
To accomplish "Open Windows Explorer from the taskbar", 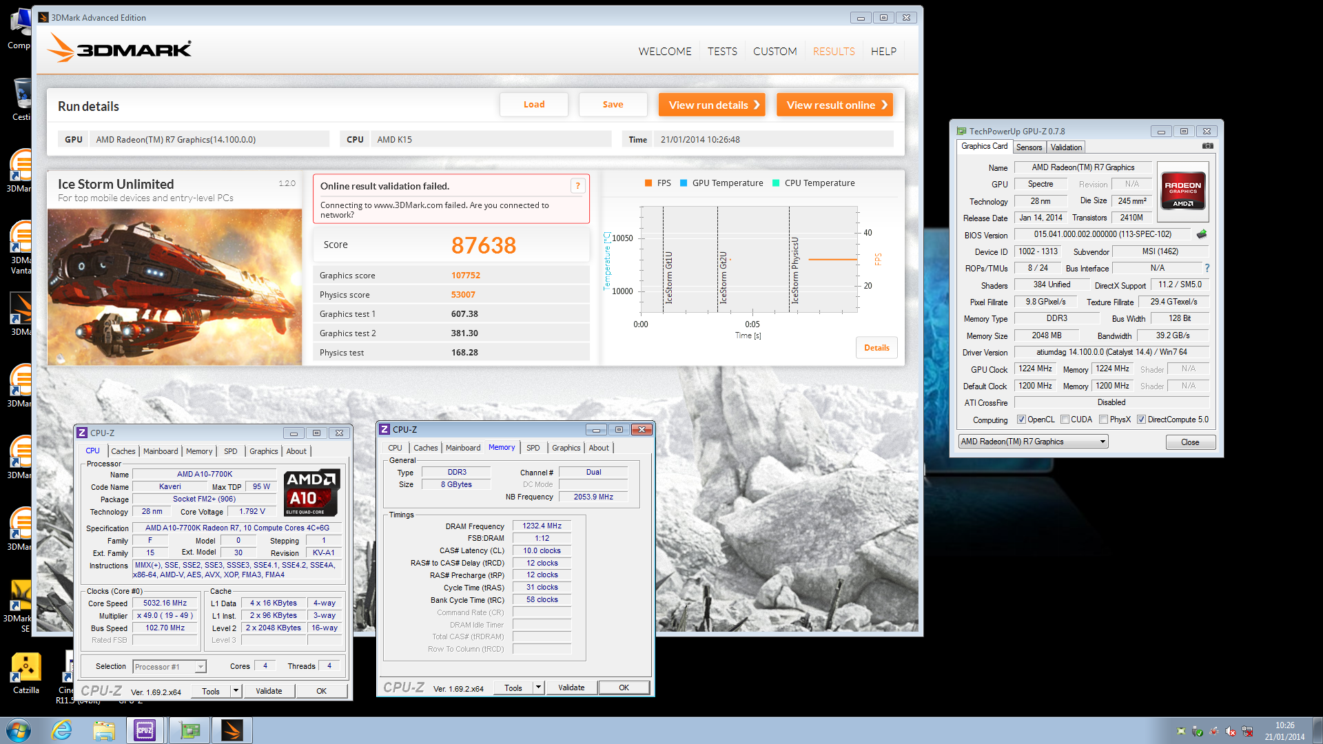I will 104,730.
